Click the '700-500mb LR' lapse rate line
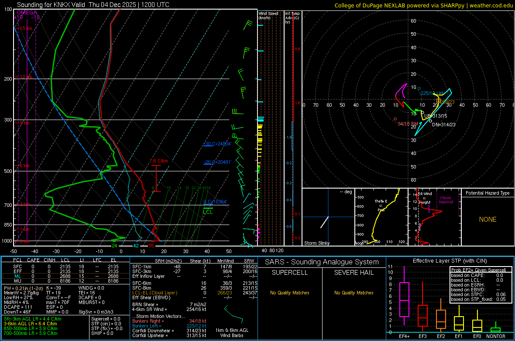 pyautogui.click(x=31, y=334)
